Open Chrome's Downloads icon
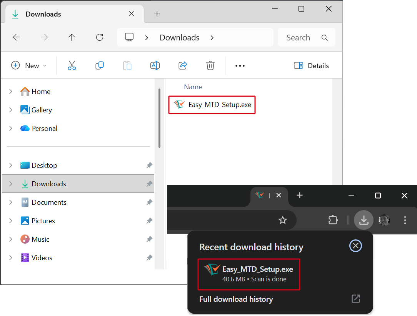Image resolution: width=417 pixels, height=316 pixels. coord(364,220)
